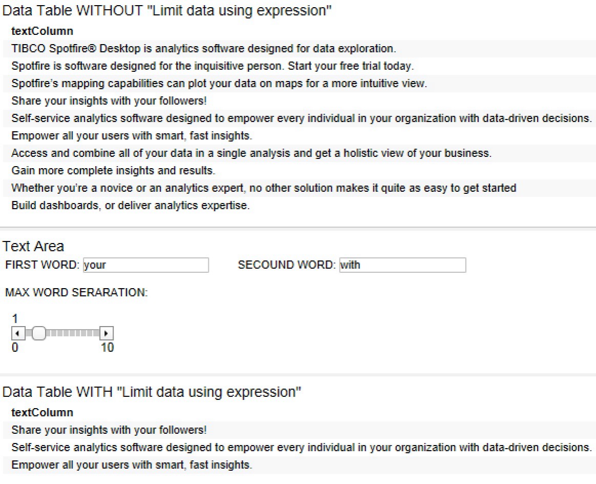
Task: Select the 'Access and combine all of your data' row
Action: tap(300, 153)
